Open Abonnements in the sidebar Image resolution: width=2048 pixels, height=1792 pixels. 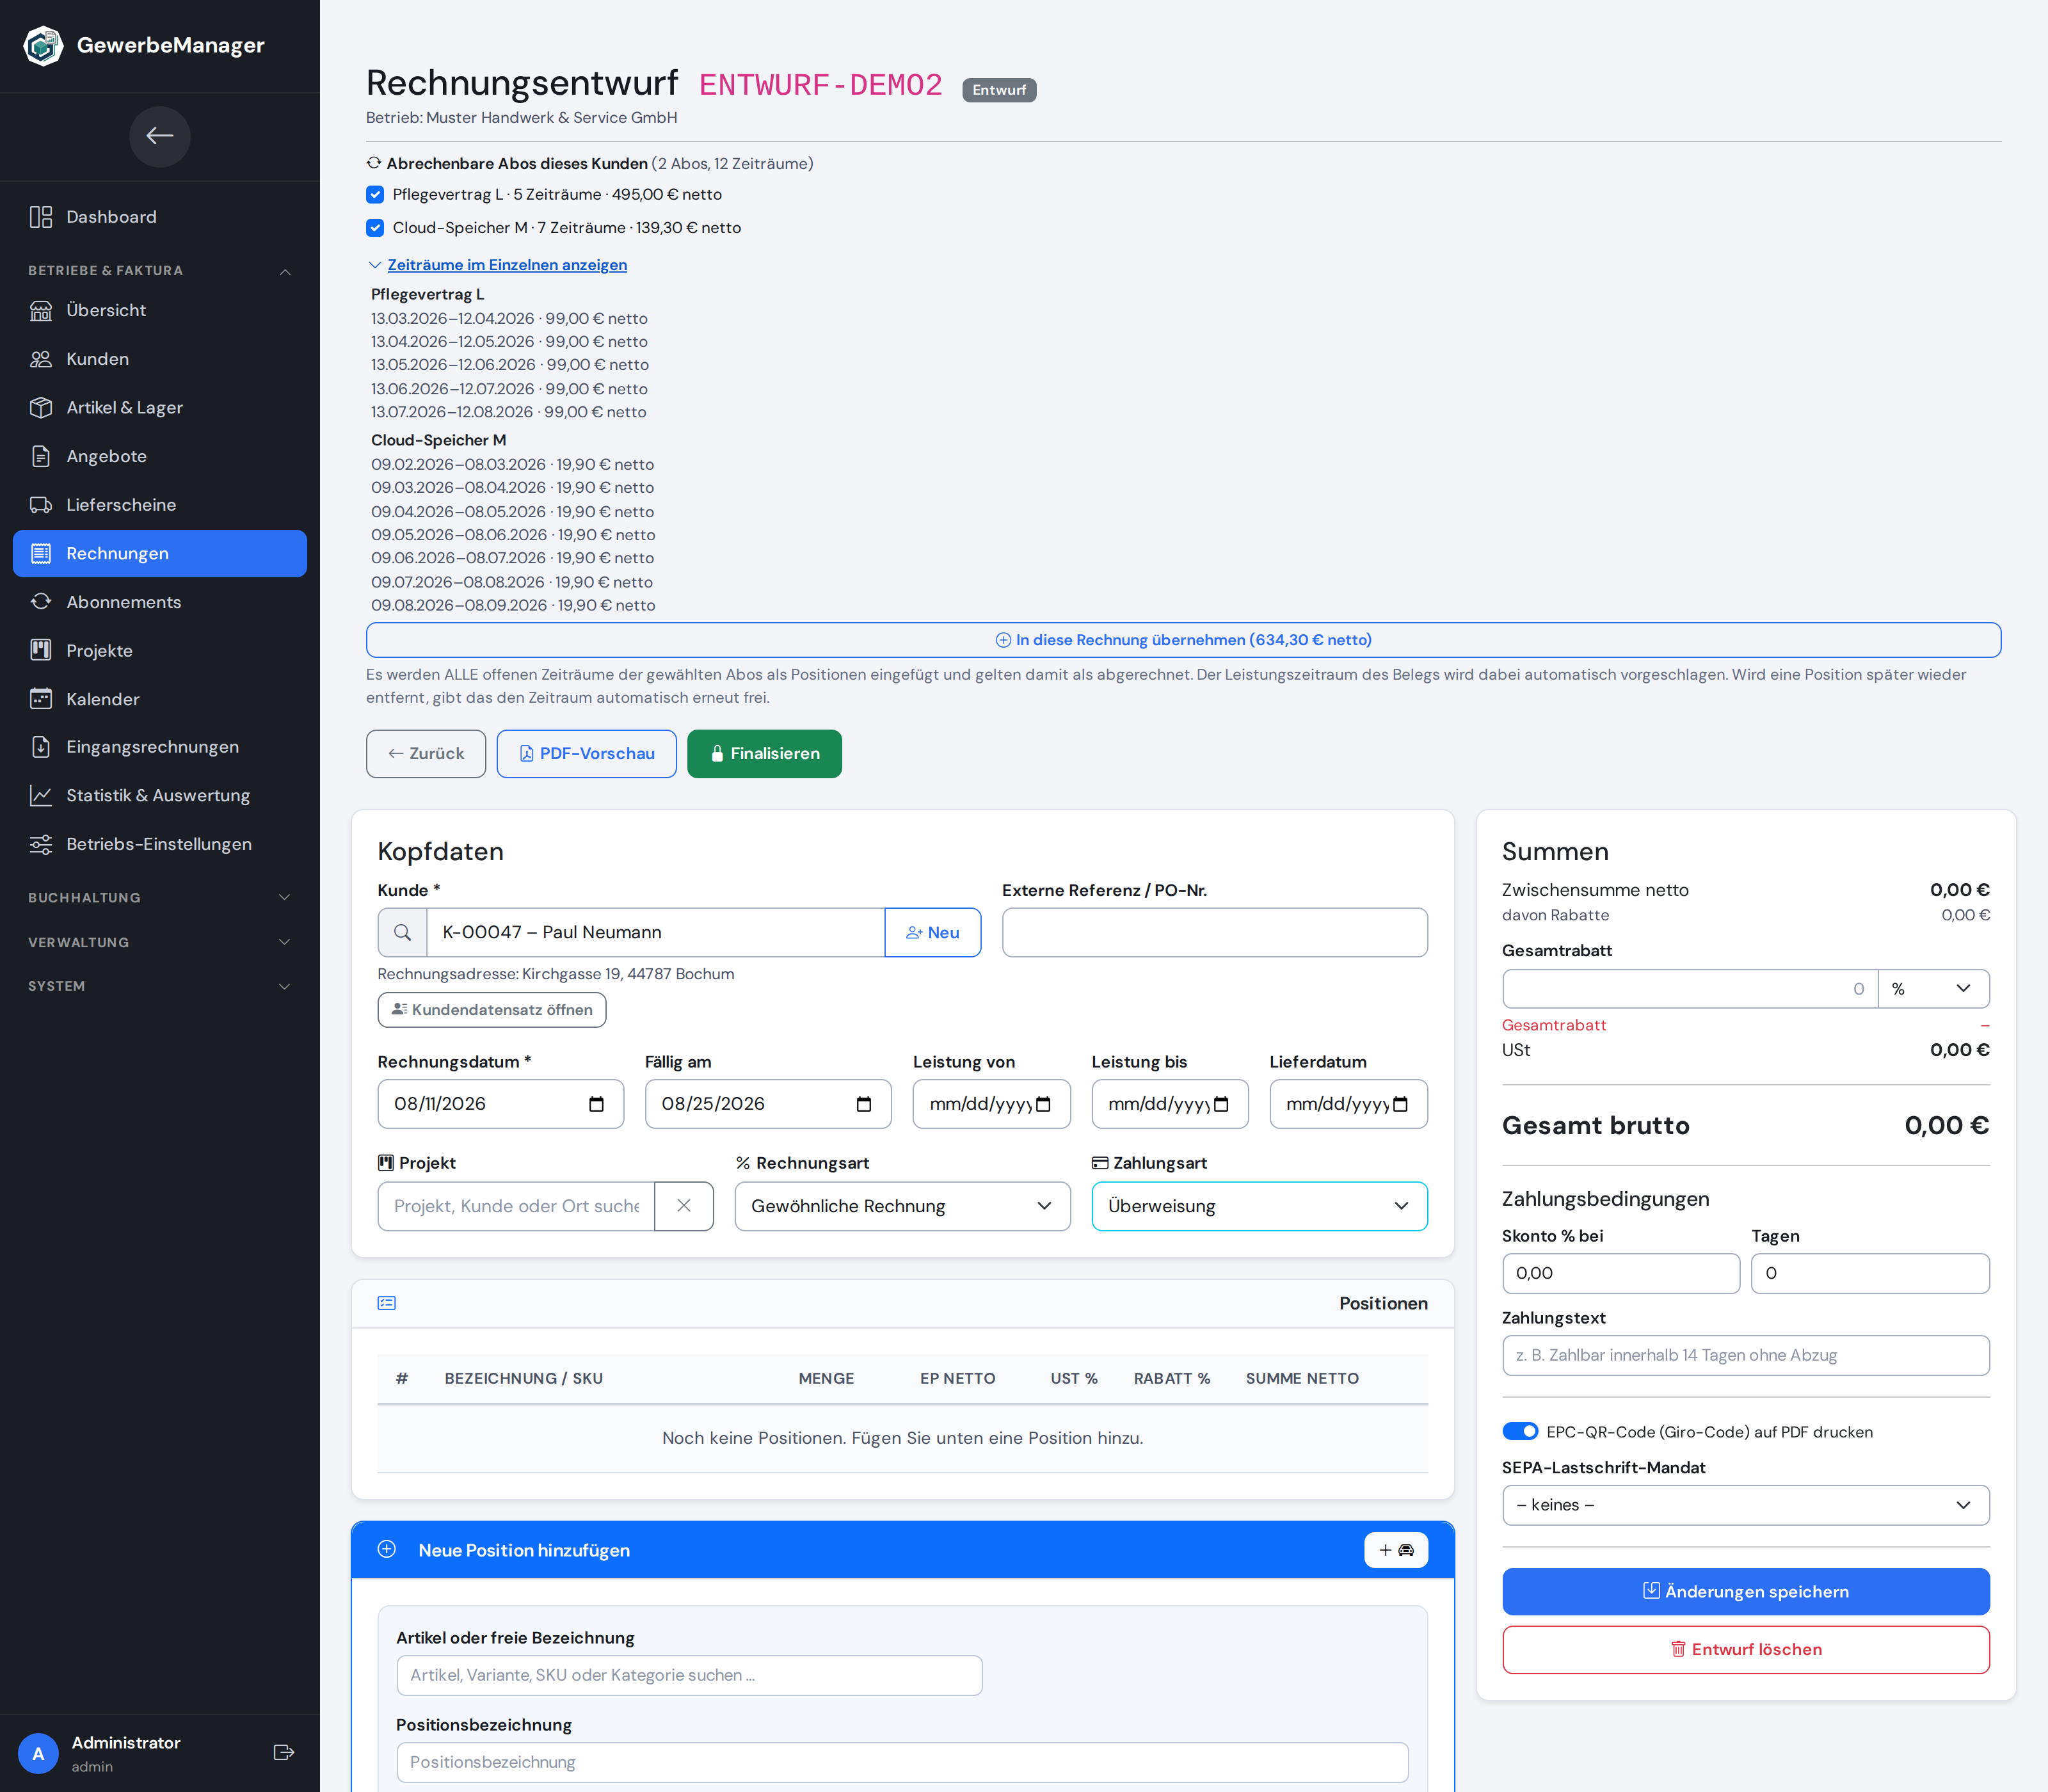click(x=160, y=602)
